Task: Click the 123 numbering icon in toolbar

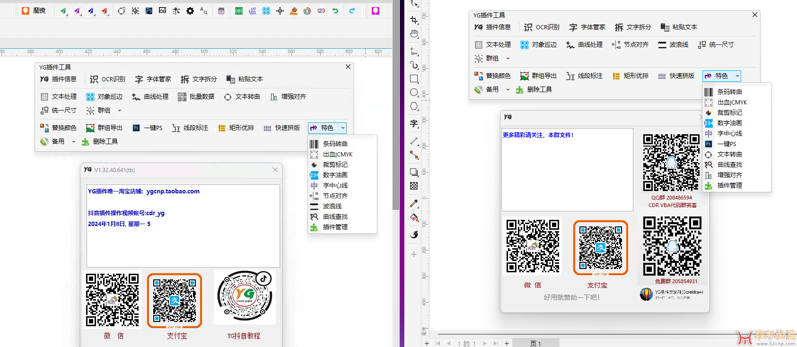Action: (321, 11)
